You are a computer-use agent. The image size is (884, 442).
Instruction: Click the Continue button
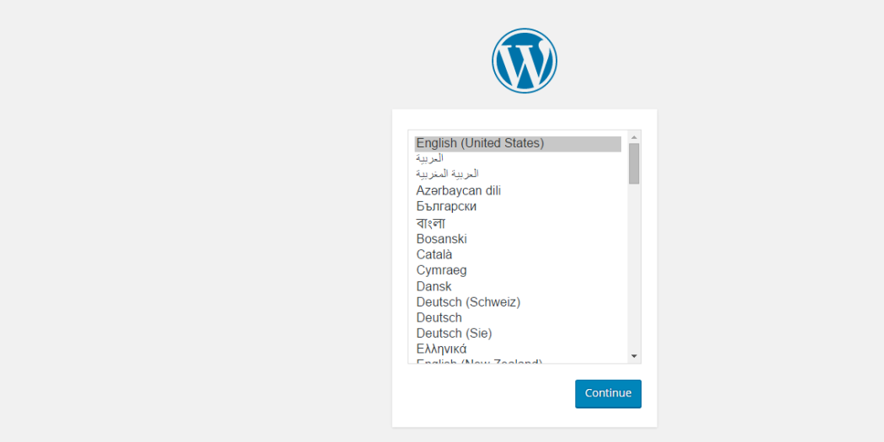[608, 393]
